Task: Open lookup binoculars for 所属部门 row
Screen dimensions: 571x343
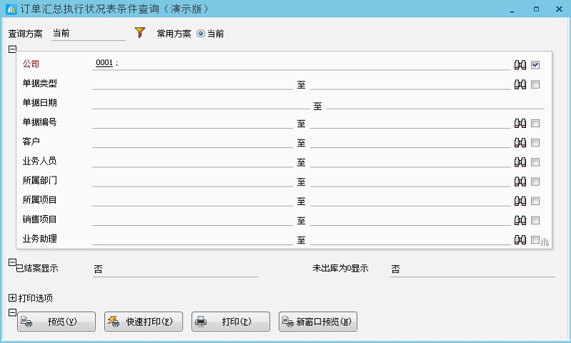Action: click(520, 182)
